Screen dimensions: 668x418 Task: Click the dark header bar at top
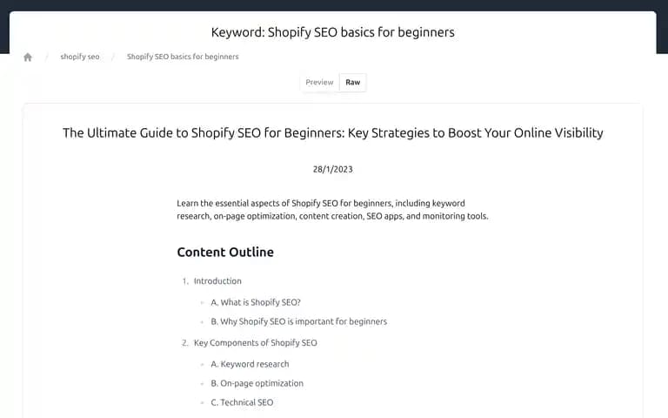point(334,5)
